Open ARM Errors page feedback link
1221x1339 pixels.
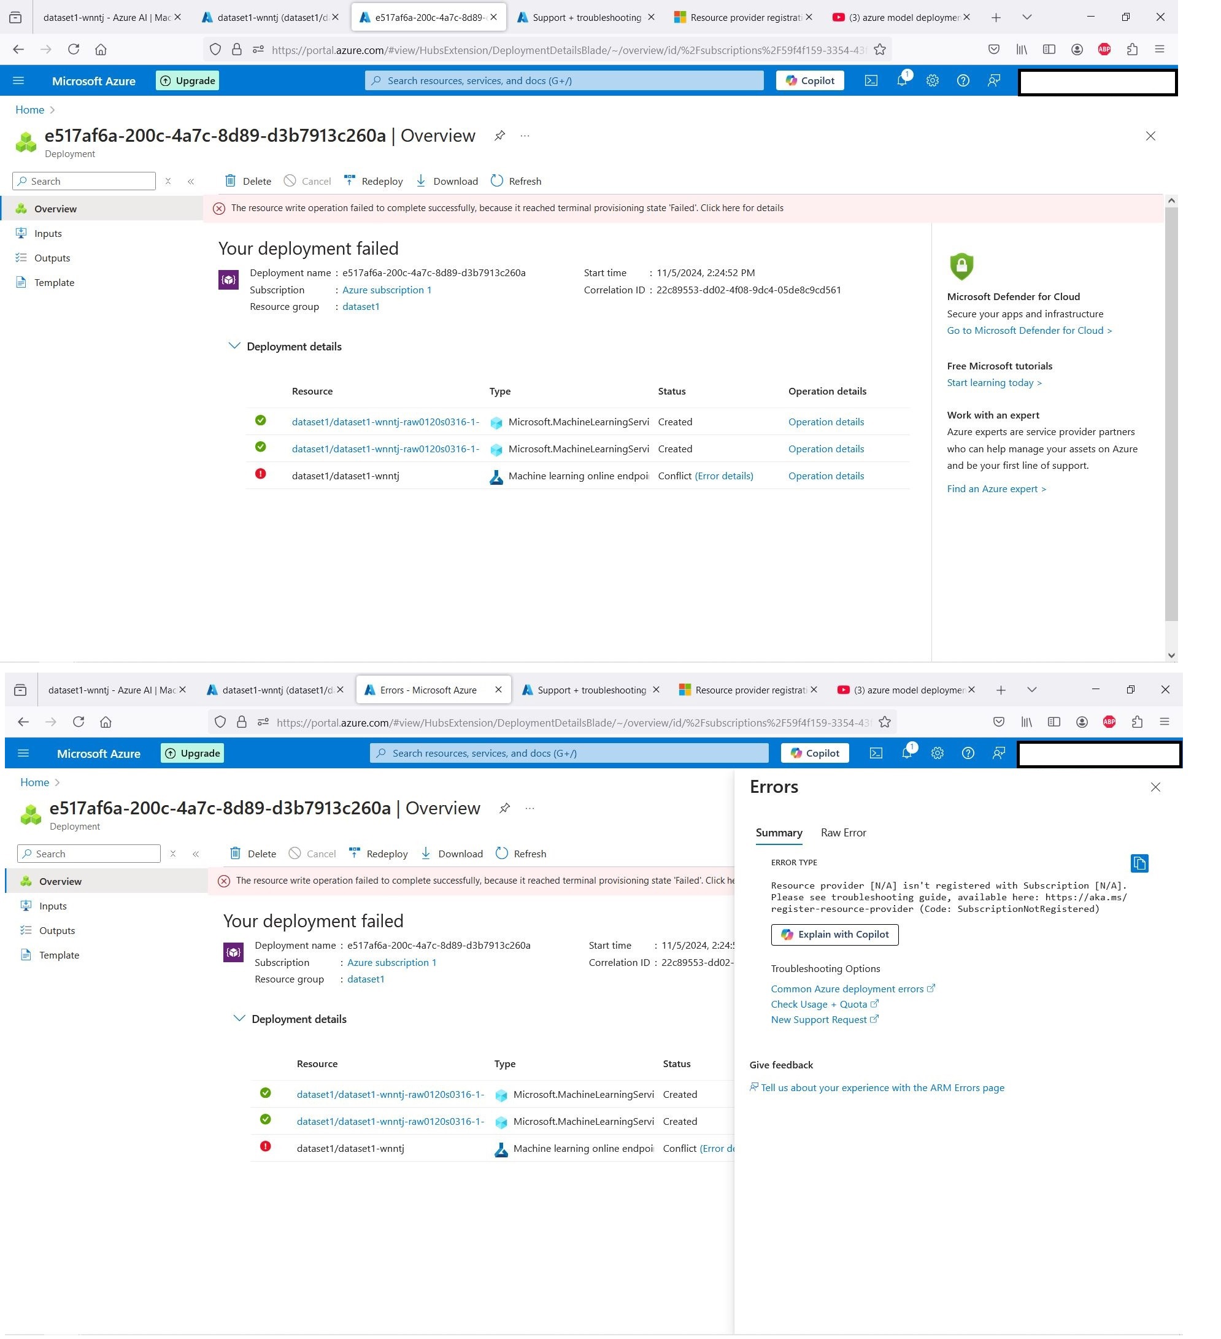click(x=882, y=1087)
